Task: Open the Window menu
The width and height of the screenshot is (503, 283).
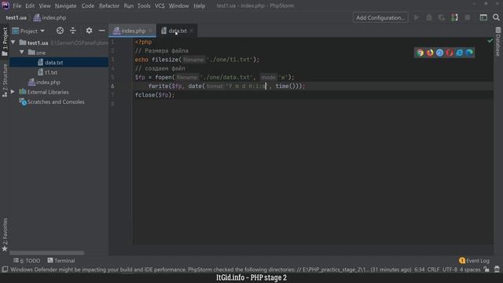Action: click(x=178, y=6)
